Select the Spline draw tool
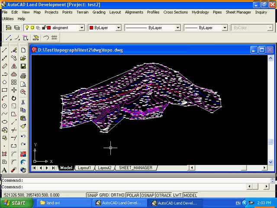 (4, 114)
